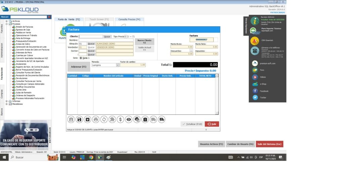The width and height of the screenshot is (344, 193).
Task: Click the dollar sign icon in invoice toolbar
Action: point(120,119)
